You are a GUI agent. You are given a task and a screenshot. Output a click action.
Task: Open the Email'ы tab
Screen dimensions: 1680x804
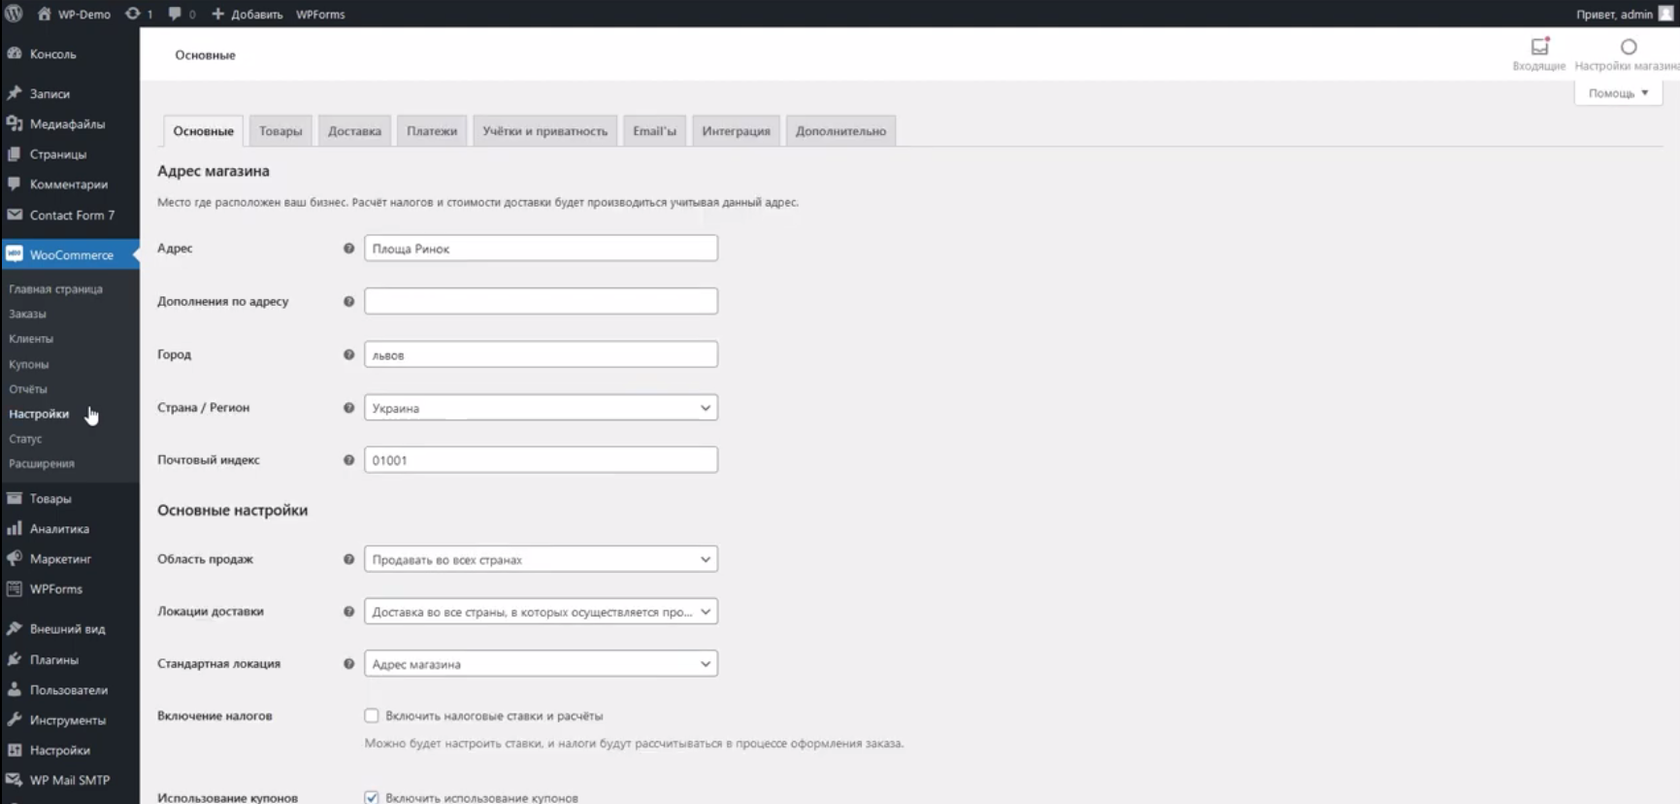click(654, 131)
